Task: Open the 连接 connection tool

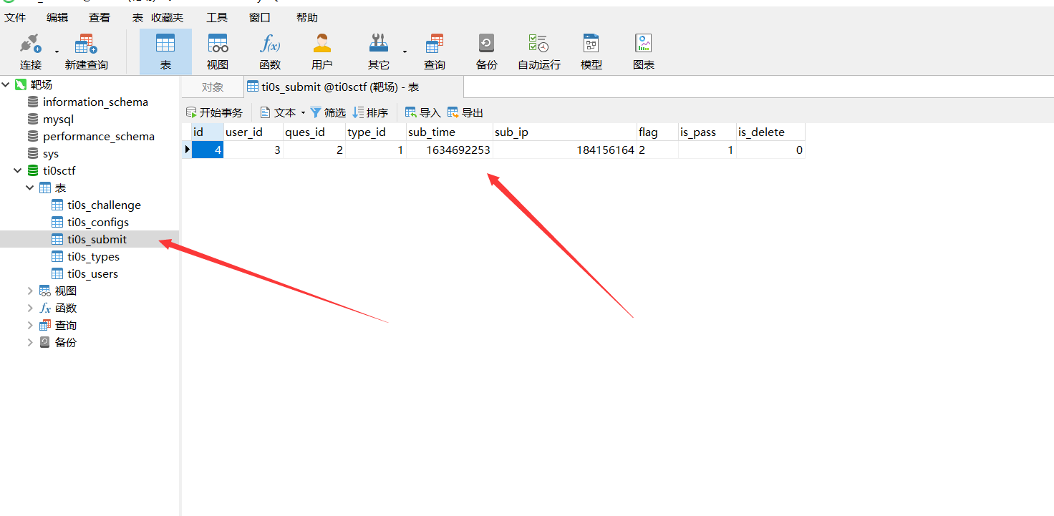Action: coord(31,52)
